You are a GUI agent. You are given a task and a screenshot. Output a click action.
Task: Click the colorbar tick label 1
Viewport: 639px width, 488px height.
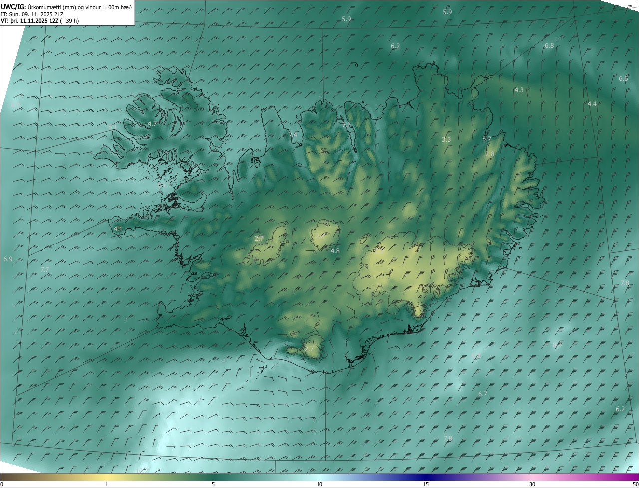click(107, 484)
